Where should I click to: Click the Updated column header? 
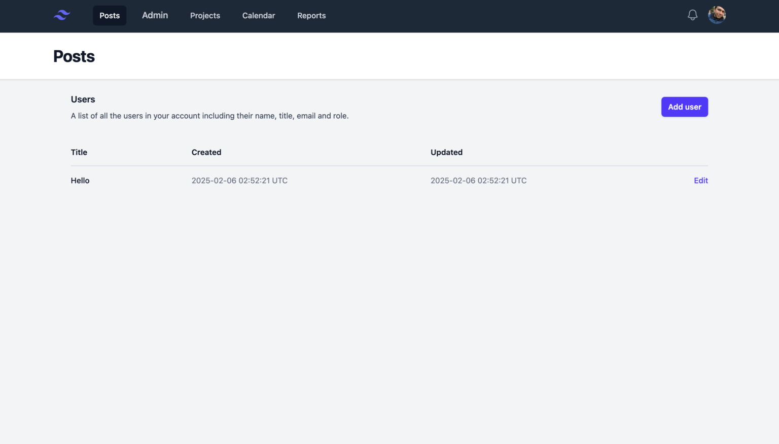pyautogui.click(x=446, y=152)
